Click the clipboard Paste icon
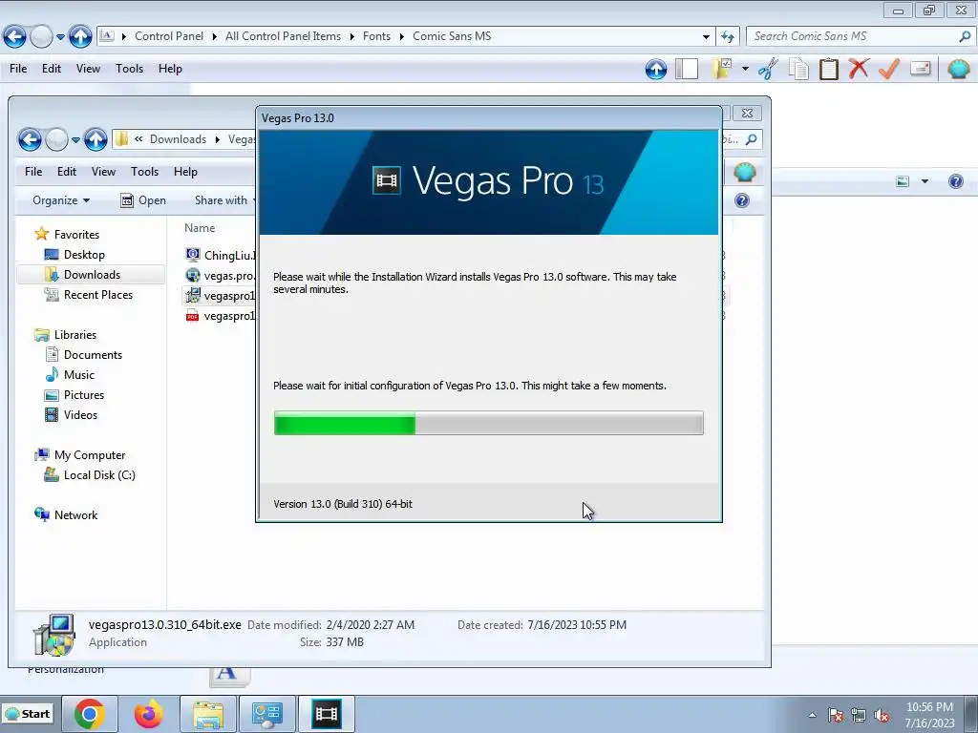Screen dimensions: 978x733 click(x=828, y=69)
